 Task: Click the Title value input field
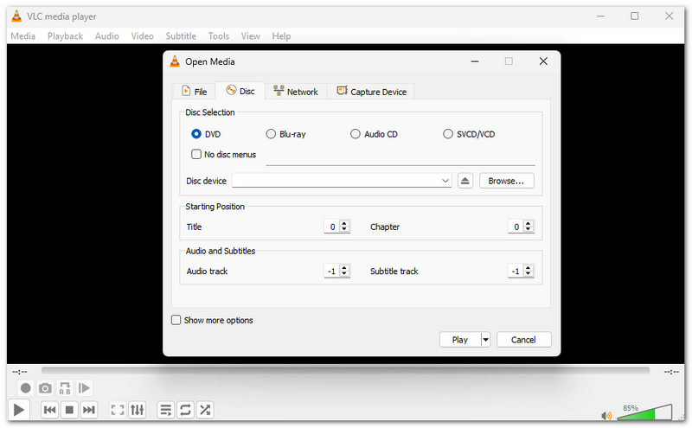[332, 227]
